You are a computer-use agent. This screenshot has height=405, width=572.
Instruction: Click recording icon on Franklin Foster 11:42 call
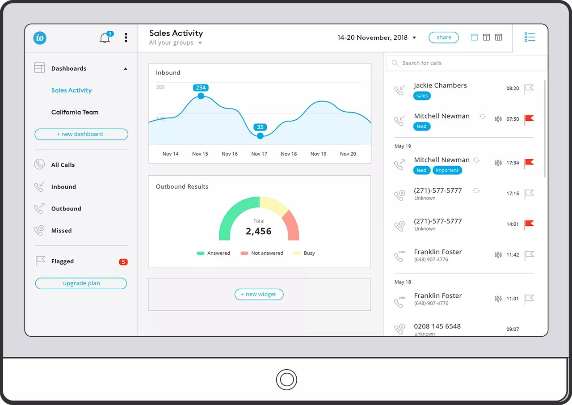pyautogui.click(x=498, y=255)
